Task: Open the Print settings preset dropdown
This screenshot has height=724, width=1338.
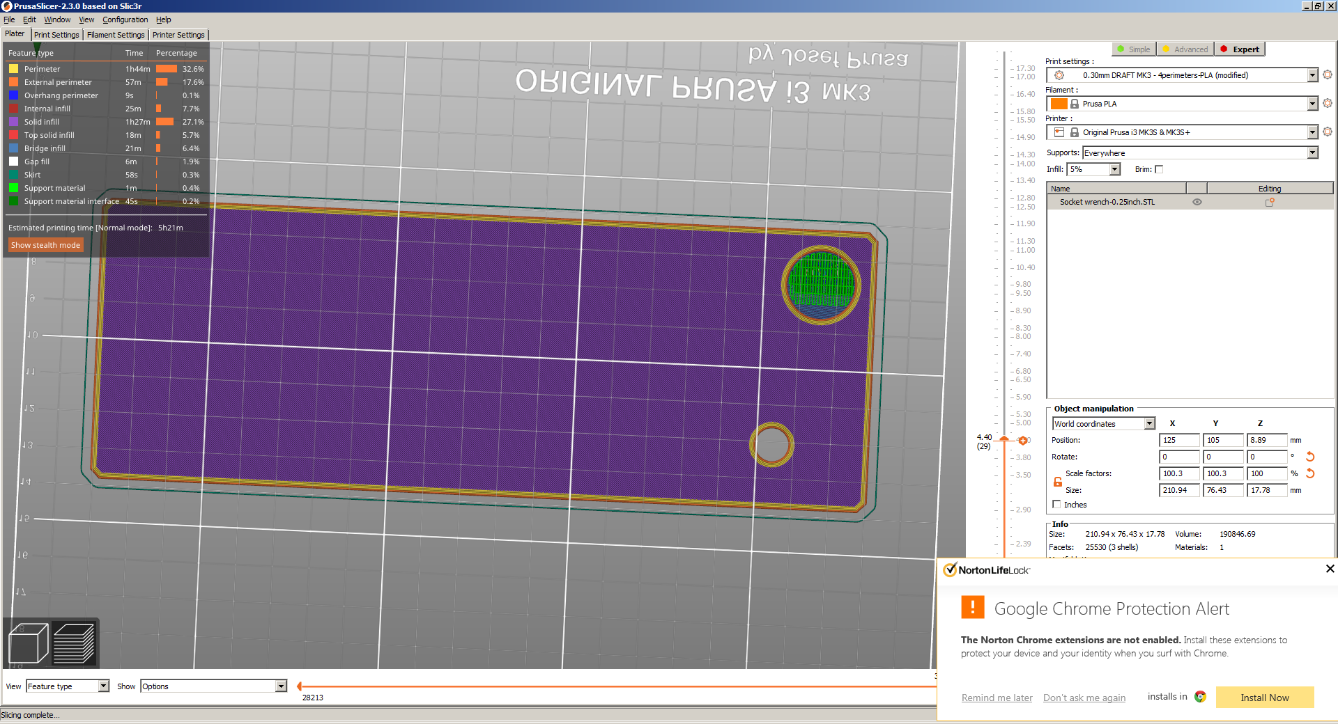Action: tap(1313, 75)
